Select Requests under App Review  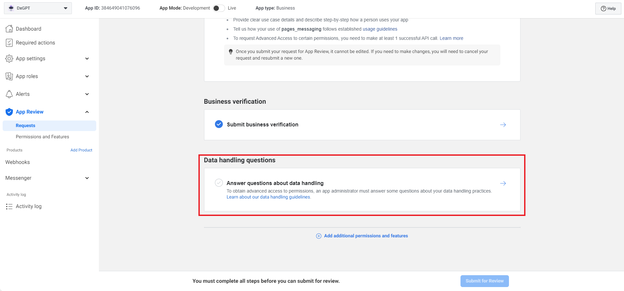click(25, 125)
